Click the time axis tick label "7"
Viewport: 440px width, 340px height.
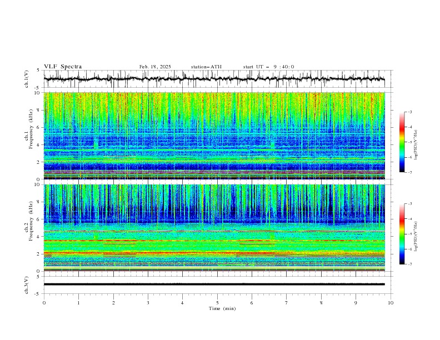click(287, 303)
